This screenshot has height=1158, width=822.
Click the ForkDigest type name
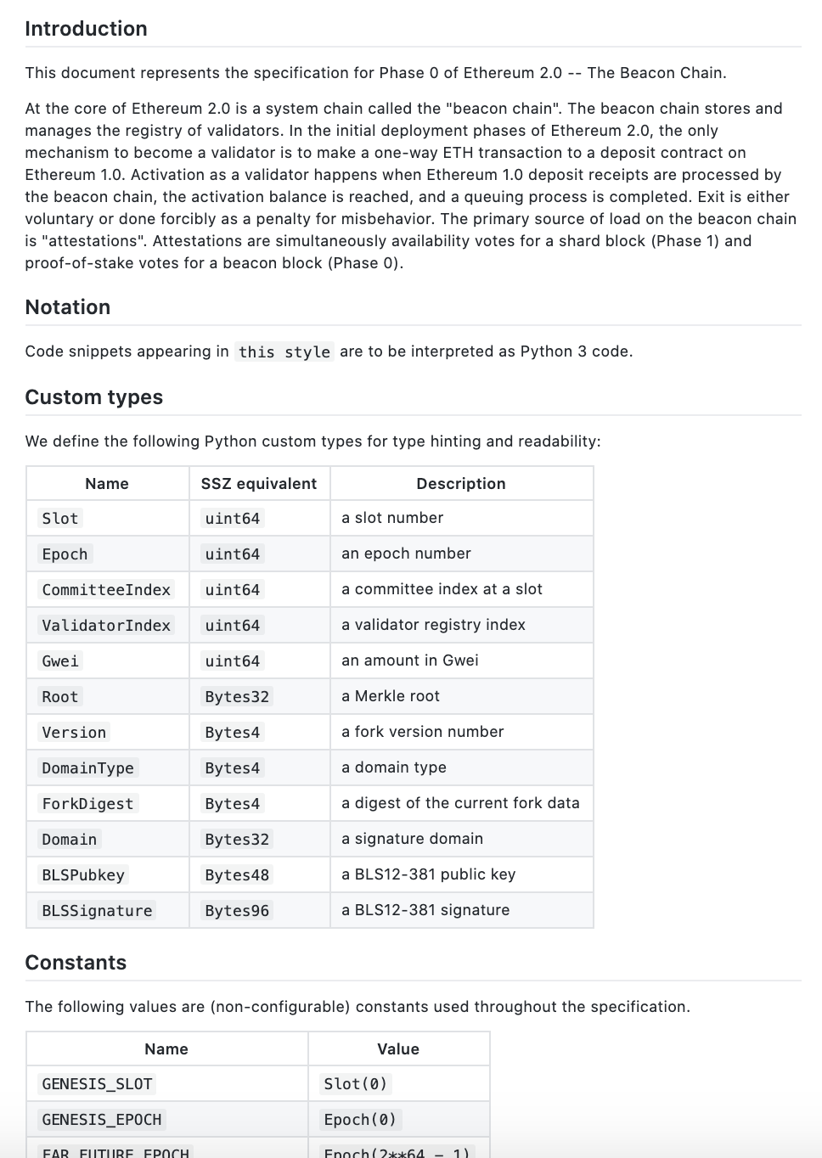pos(87,804)
